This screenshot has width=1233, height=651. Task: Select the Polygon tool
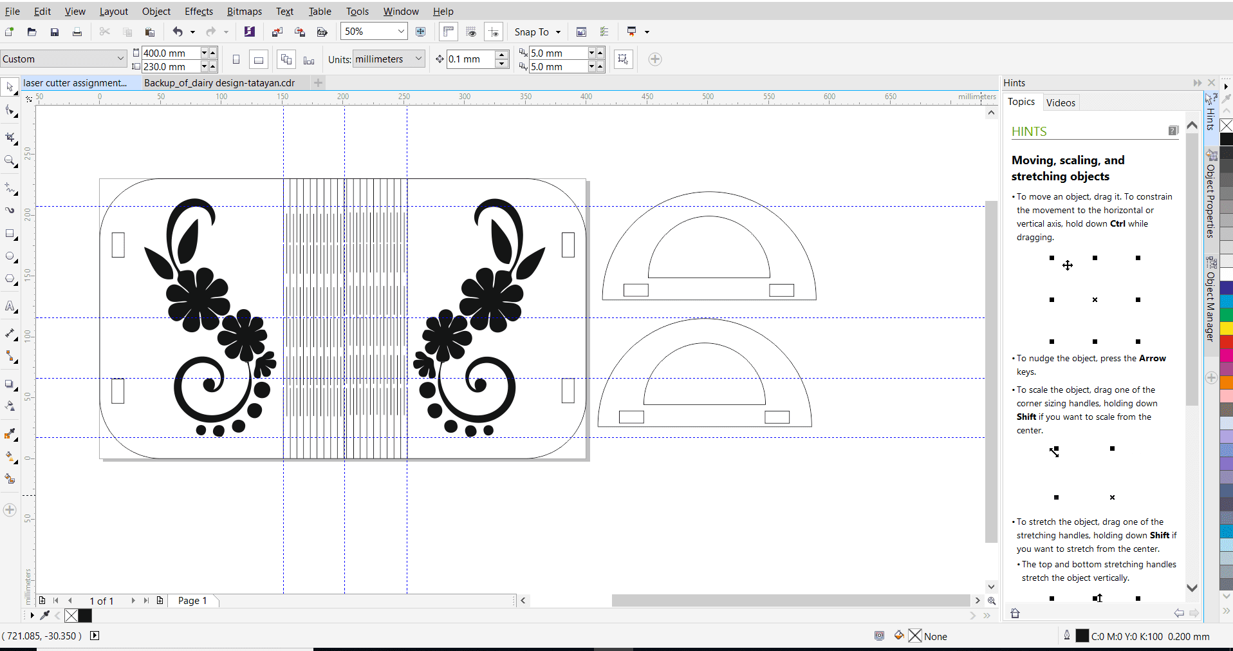(x=10, y=279)
